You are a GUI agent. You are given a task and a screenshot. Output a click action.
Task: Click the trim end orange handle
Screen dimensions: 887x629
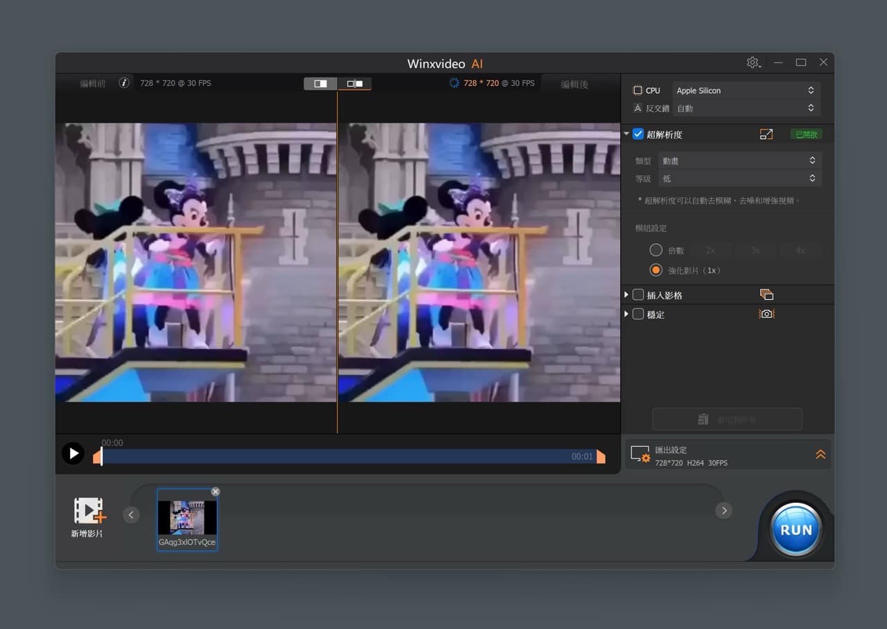601,457
